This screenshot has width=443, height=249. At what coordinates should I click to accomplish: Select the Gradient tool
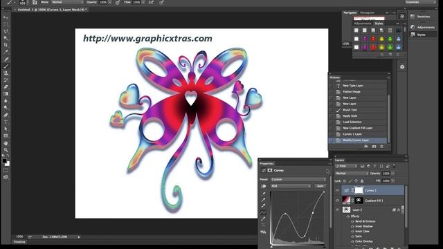coord(6,94)
